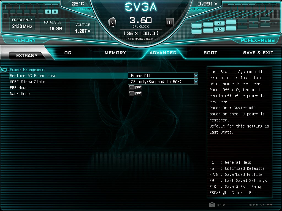Click the S3 only(Suspend to RAM) value field
Viewport: 282px width, 211px height.
(163, 82)
